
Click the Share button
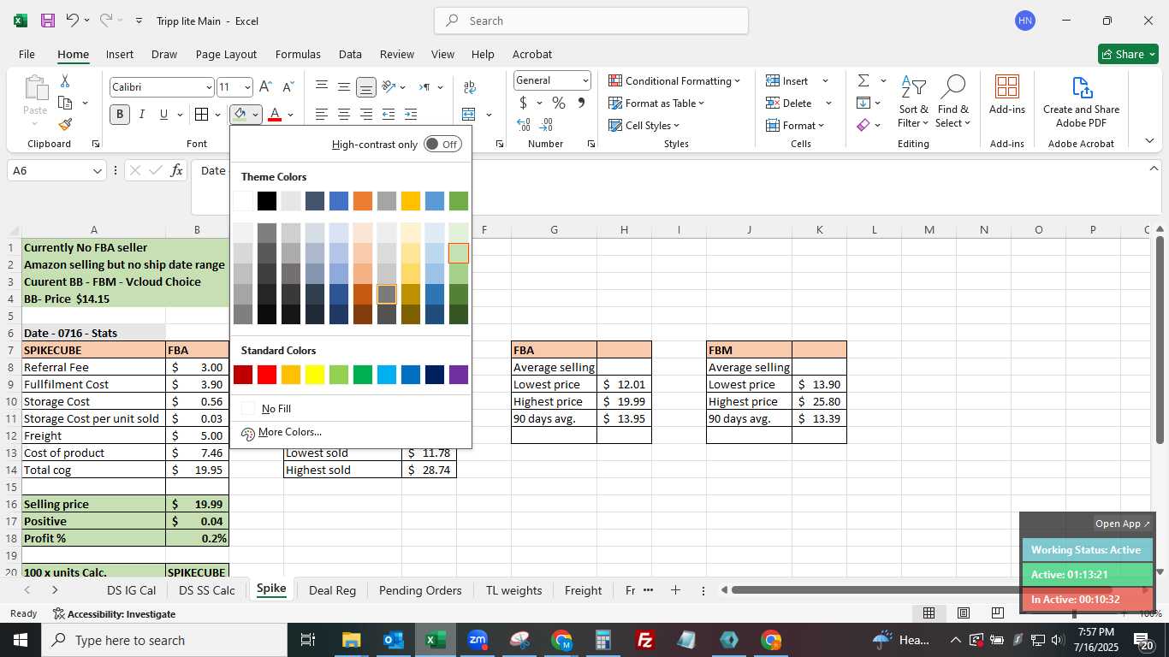pos(1128,54)
